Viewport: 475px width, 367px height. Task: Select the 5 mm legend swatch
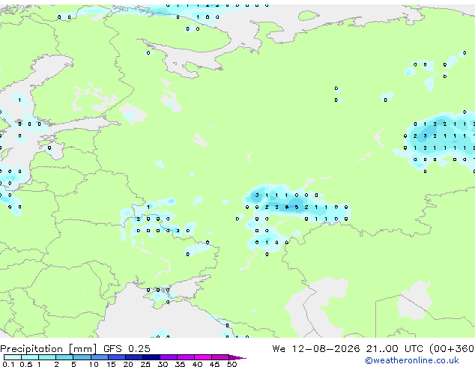82,357
